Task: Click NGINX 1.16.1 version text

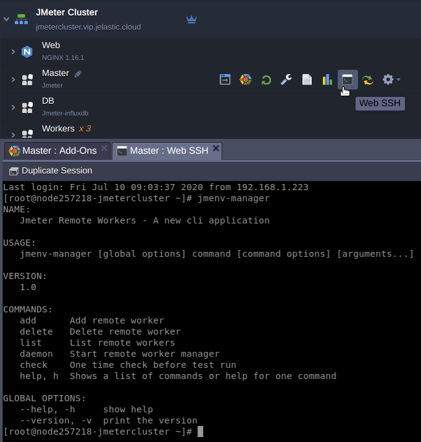Action: (x=63, y=57)
